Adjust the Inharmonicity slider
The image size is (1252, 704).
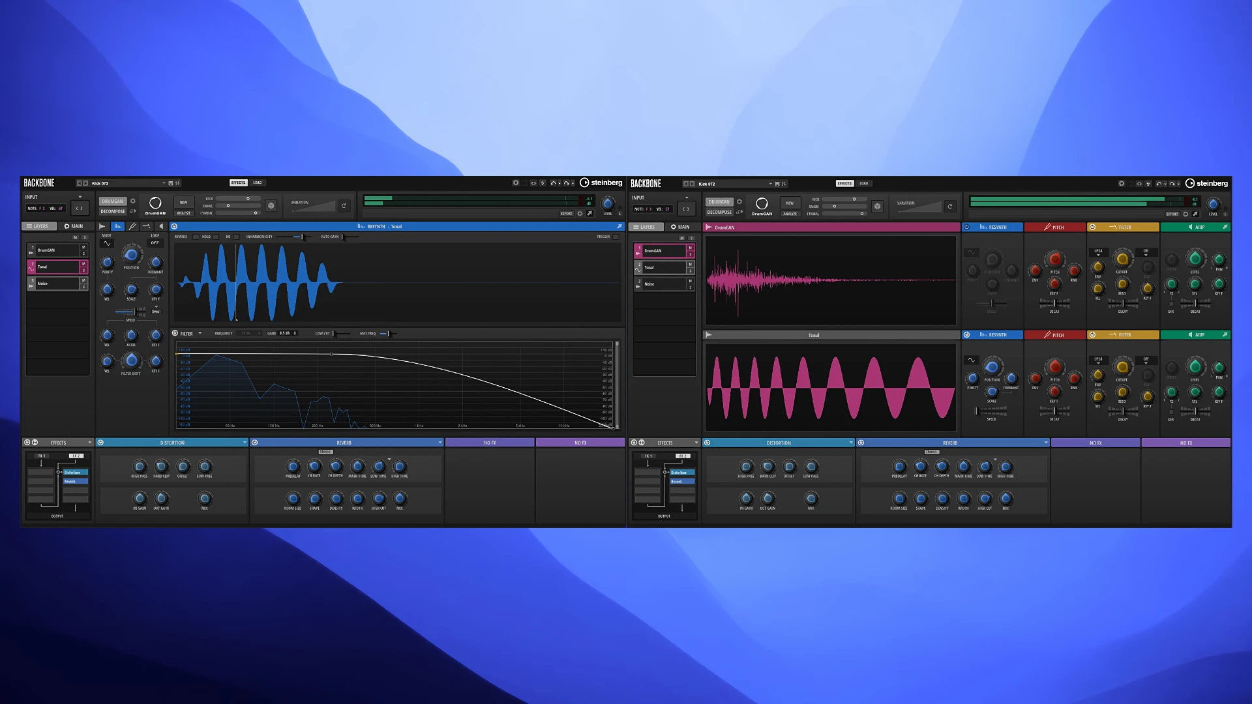[x=301, y=237]
